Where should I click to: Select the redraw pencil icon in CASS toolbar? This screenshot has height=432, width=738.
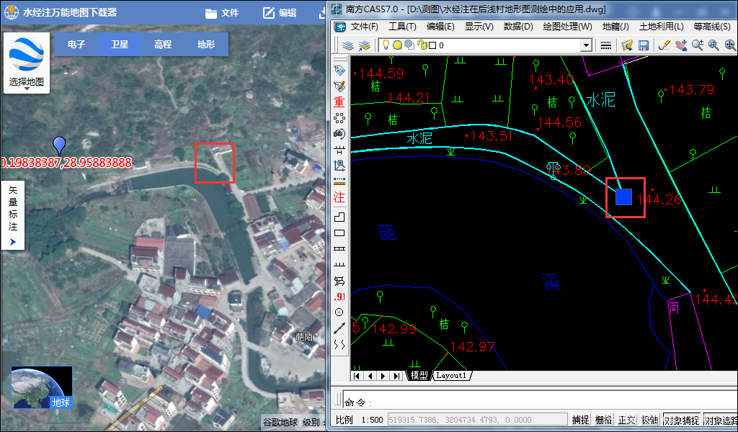tap(664, 45)
